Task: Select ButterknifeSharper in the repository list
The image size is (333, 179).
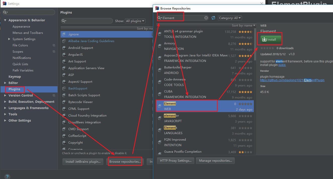Action: [205, 70]
